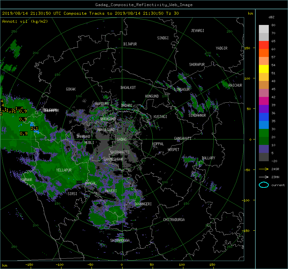This screenshot has width=288, height=269.
Task: Click the HAVERI city label
Action: click(x=111, y=191)
